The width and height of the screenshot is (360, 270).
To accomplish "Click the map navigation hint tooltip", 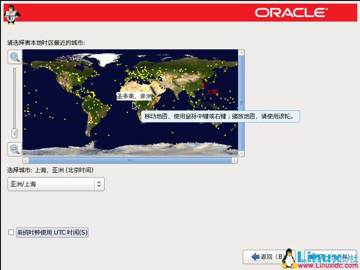I will coord(220,116).
